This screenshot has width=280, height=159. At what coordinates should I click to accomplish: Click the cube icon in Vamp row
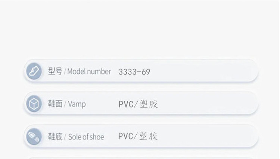click(34, 104)
